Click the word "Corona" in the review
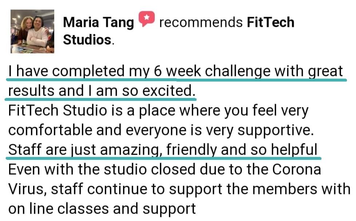 (x=297, y=169)
